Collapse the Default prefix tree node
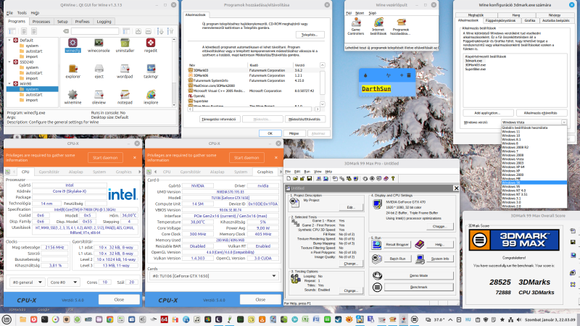580x326 pixels. (9, 41)
